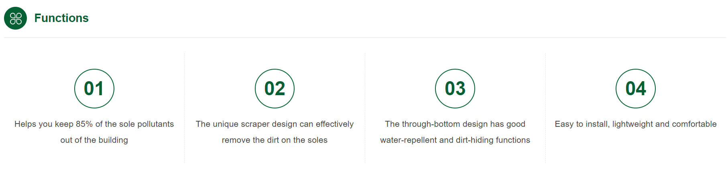Click 'Easy to install, lightweight and comfortable' text
The width and height of the screenshot is (728, 174).
click(x=636, y=124)
